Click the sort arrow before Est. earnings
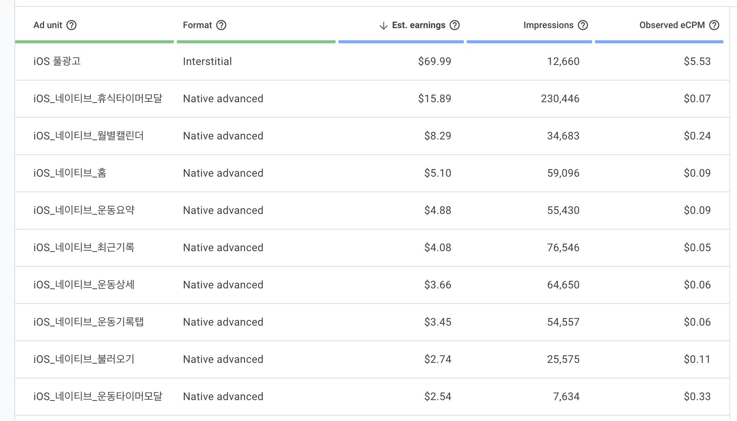 tap(383, 25)
